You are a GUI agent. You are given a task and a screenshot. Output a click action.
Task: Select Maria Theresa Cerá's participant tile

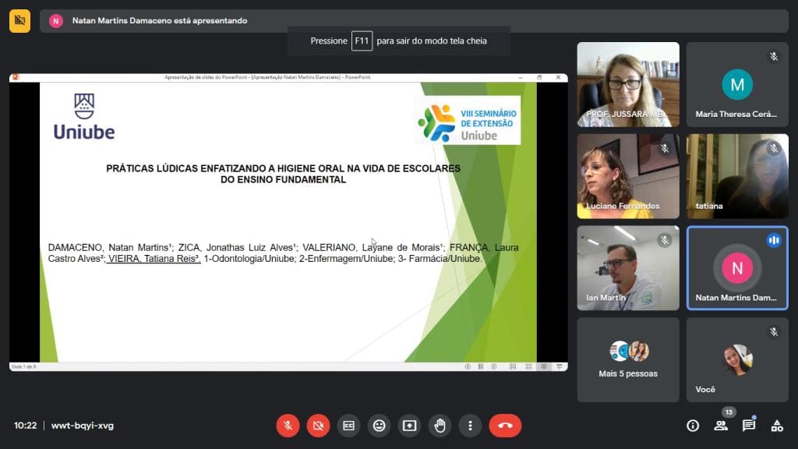click(737, 84)
